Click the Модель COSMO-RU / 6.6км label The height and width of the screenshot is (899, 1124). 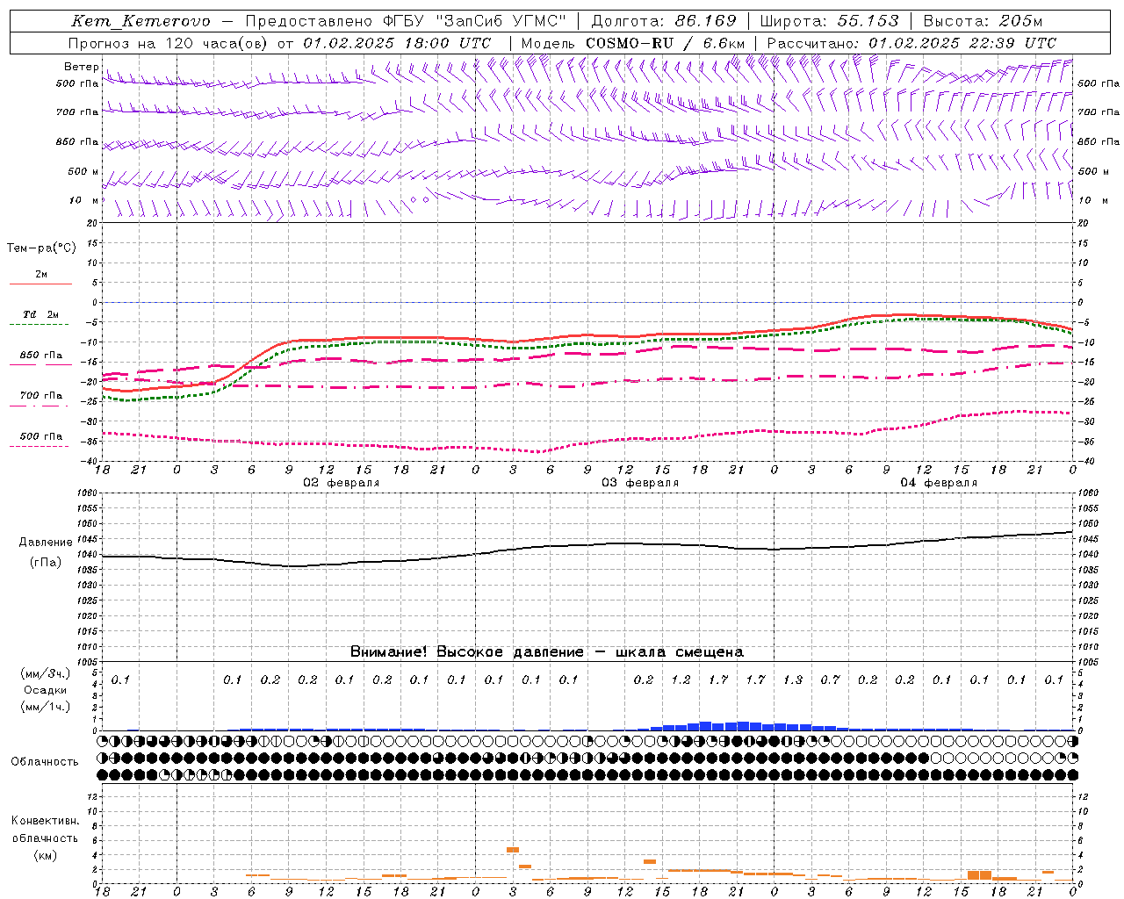(x=633, y=43)
